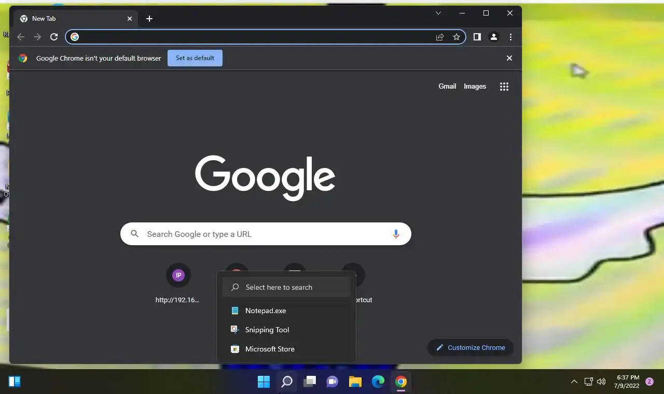Click the Search Google or type a URL box
664x394 pixels.
pyautogui.click(x=266, y=234)
